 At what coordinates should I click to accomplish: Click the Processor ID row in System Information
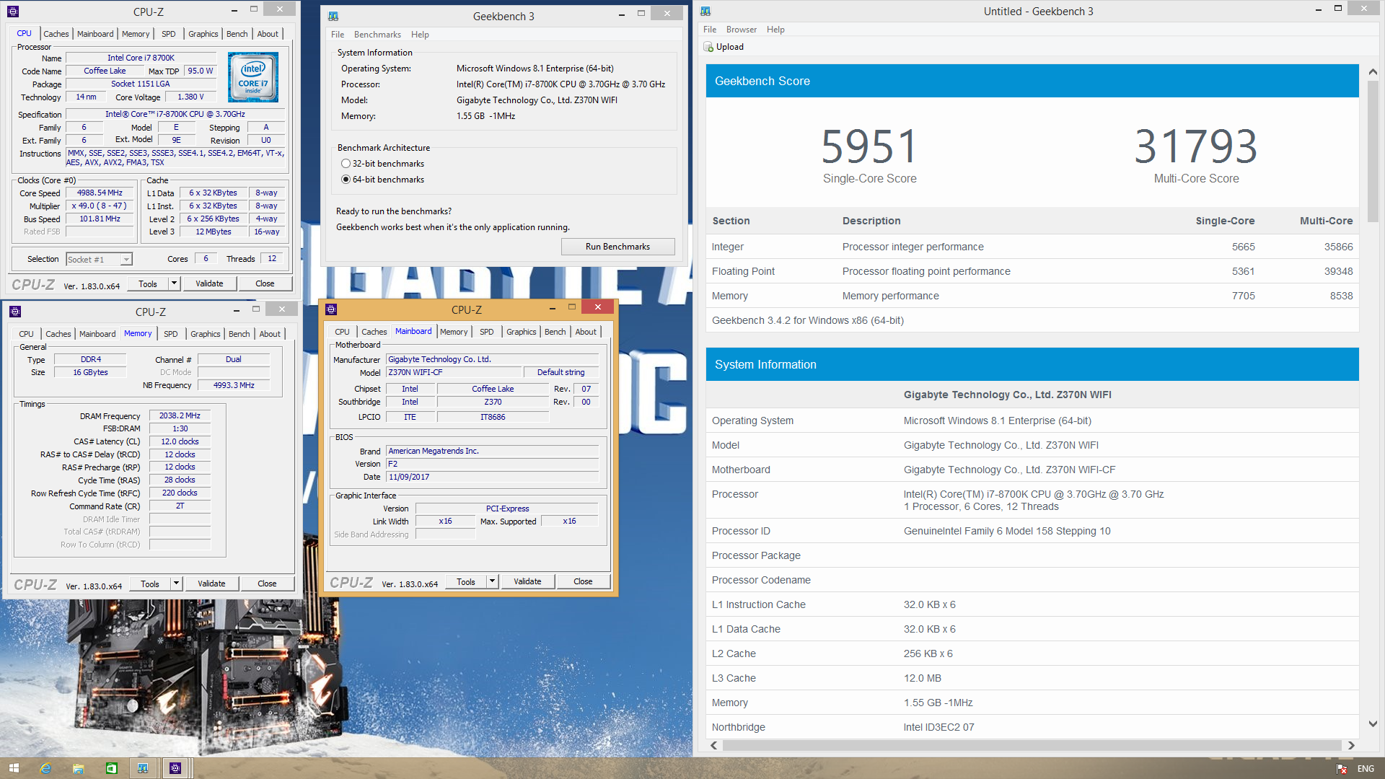[1032, 531]
